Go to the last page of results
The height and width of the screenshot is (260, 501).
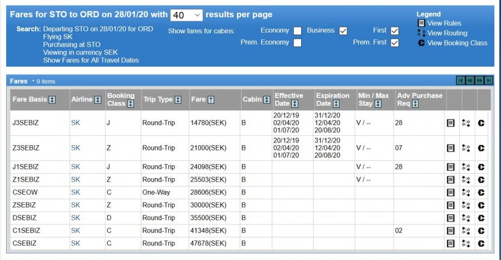click(x=488, y=81)
